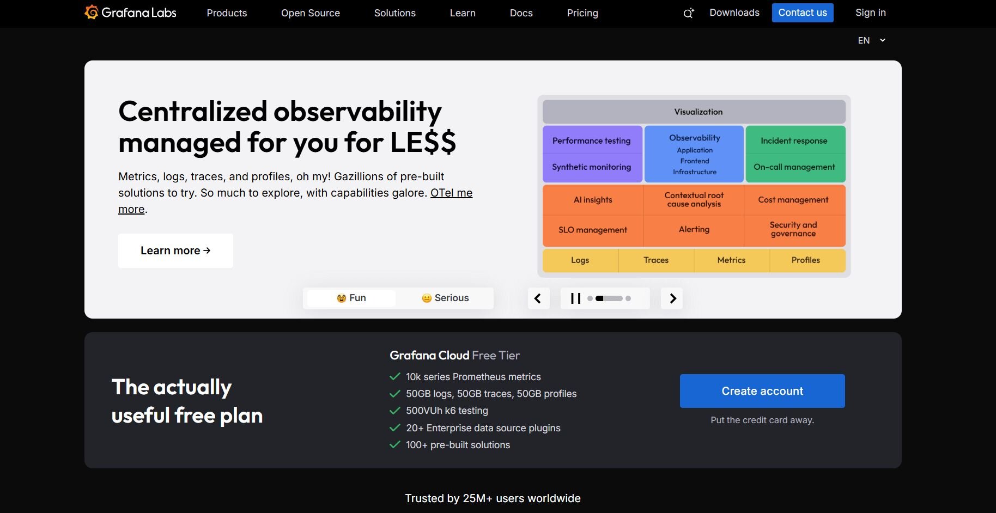The width and height of the screenshot is (996, 513).
Task: Advance to the next carousel slide
Action: tap(672, 298)
